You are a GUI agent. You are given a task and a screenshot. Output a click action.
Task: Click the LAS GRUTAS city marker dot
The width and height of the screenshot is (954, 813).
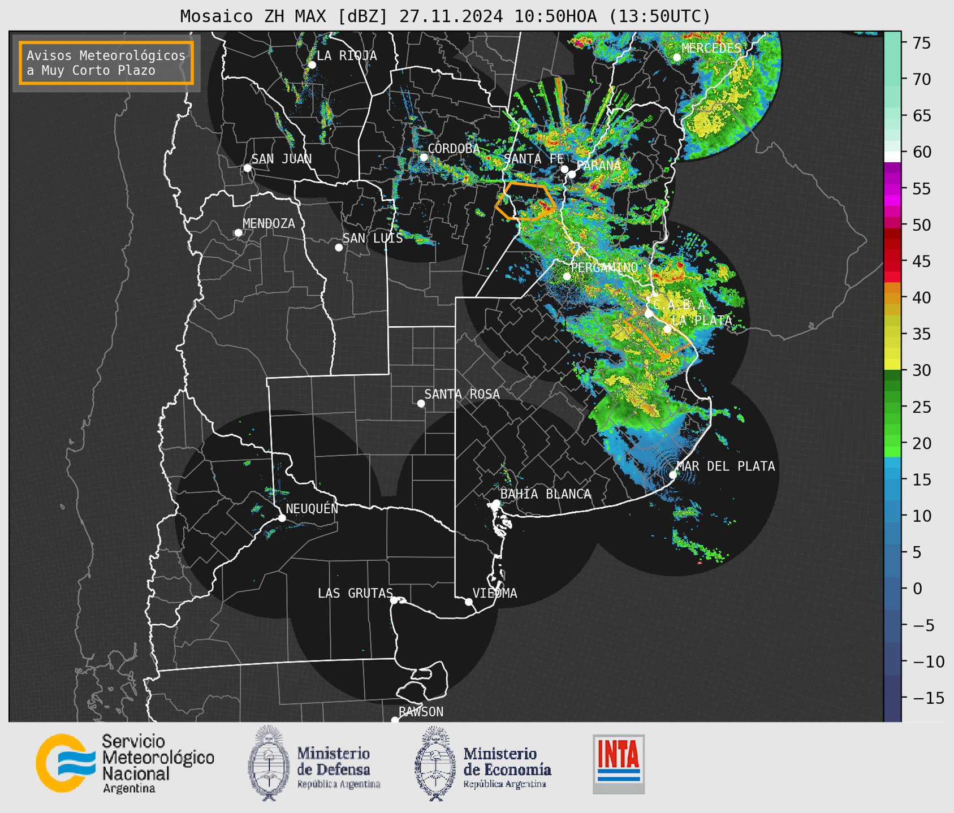click(x=394, y=600)
